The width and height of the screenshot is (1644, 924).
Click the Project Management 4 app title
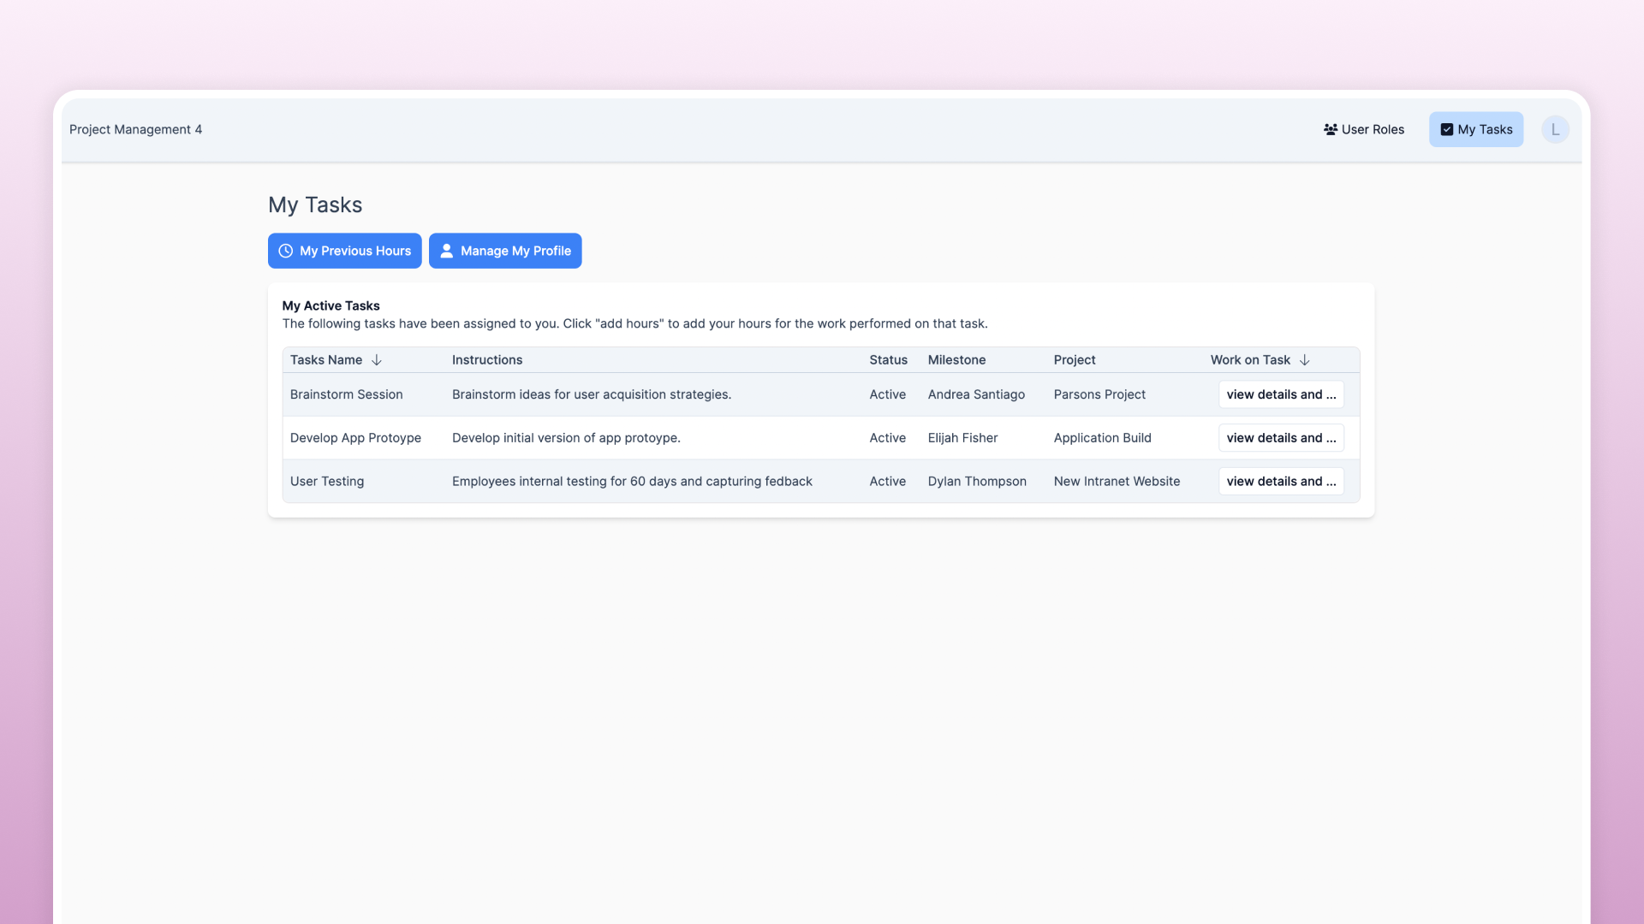tap(135, 129)
